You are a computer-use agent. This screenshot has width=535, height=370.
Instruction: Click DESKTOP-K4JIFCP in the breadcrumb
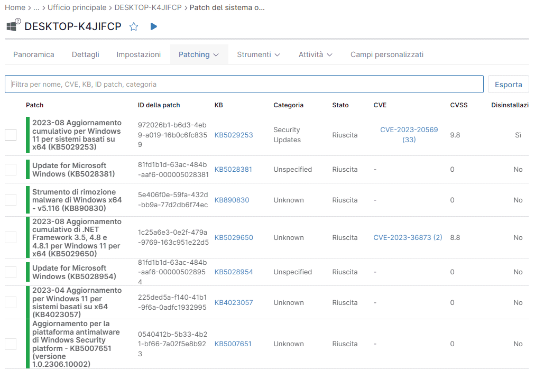pos(148,7)
